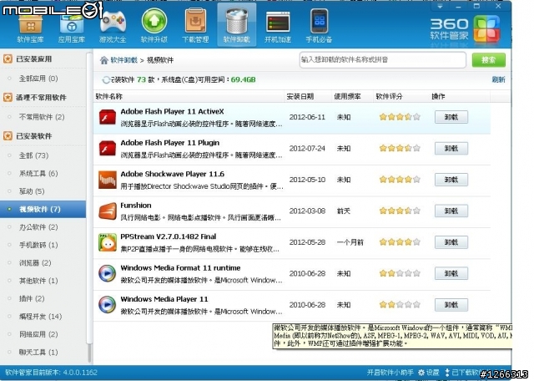The image size is (534, 381).
Task: Click the 设置 gear icon in status bar
Action: 421,373
